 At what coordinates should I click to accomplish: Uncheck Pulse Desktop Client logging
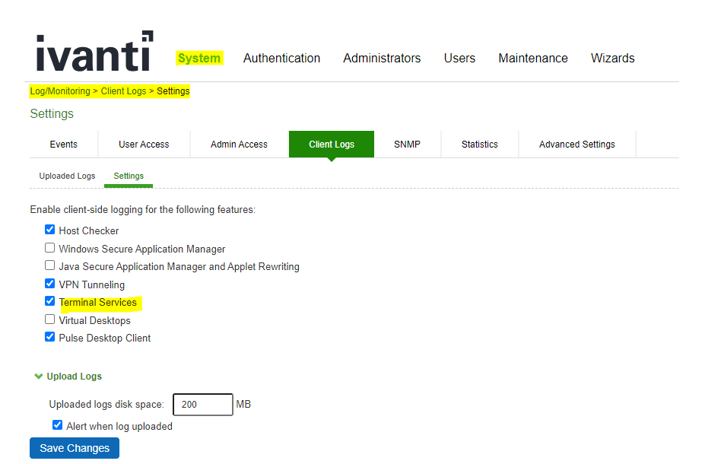click(x=50, y=337)
